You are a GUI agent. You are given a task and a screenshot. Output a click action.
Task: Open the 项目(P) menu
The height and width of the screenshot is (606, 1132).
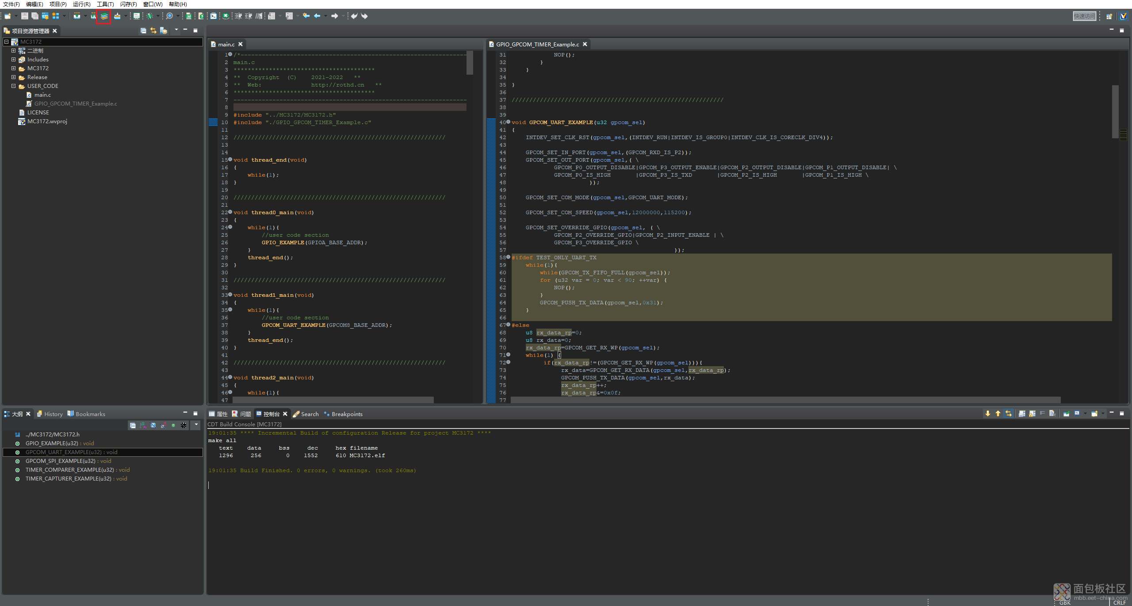58,4
